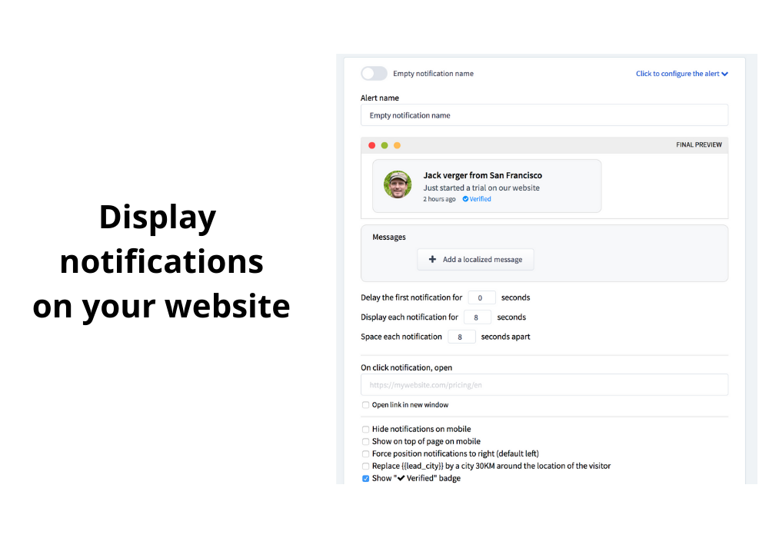
Task: Click the red dot in preview header
Action: [372, 145]
